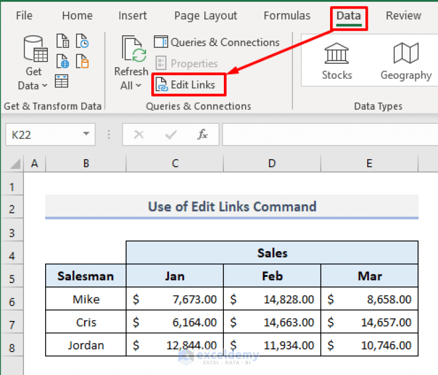
Task: Select the cell with 8,658.00
Action: 369,299
